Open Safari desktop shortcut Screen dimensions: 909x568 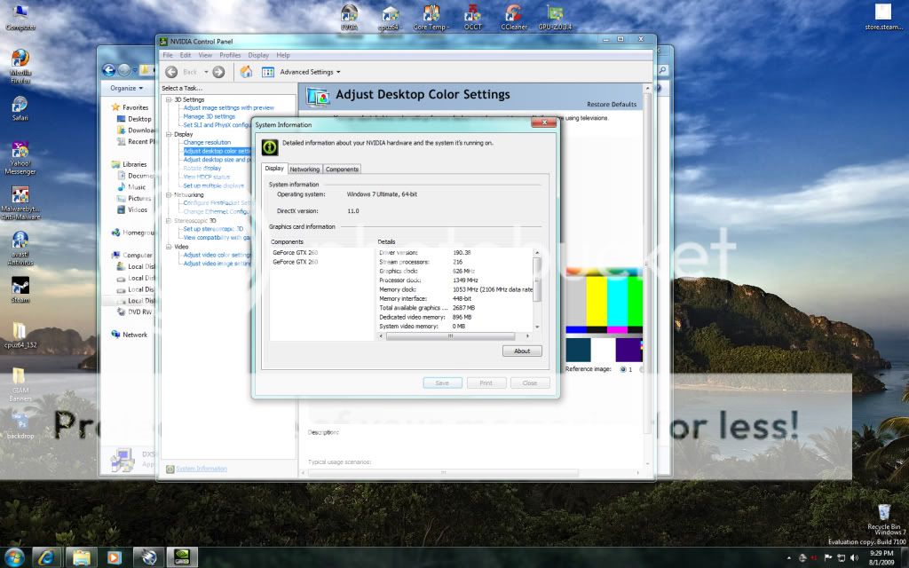(x=20, y=107)
